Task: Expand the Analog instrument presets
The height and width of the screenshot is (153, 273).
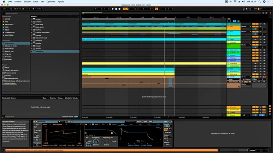Action: click(32, 19)
